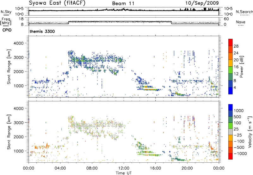Click the 'themis 3300' text
This screenshot has width=253, height=175.
42,31
